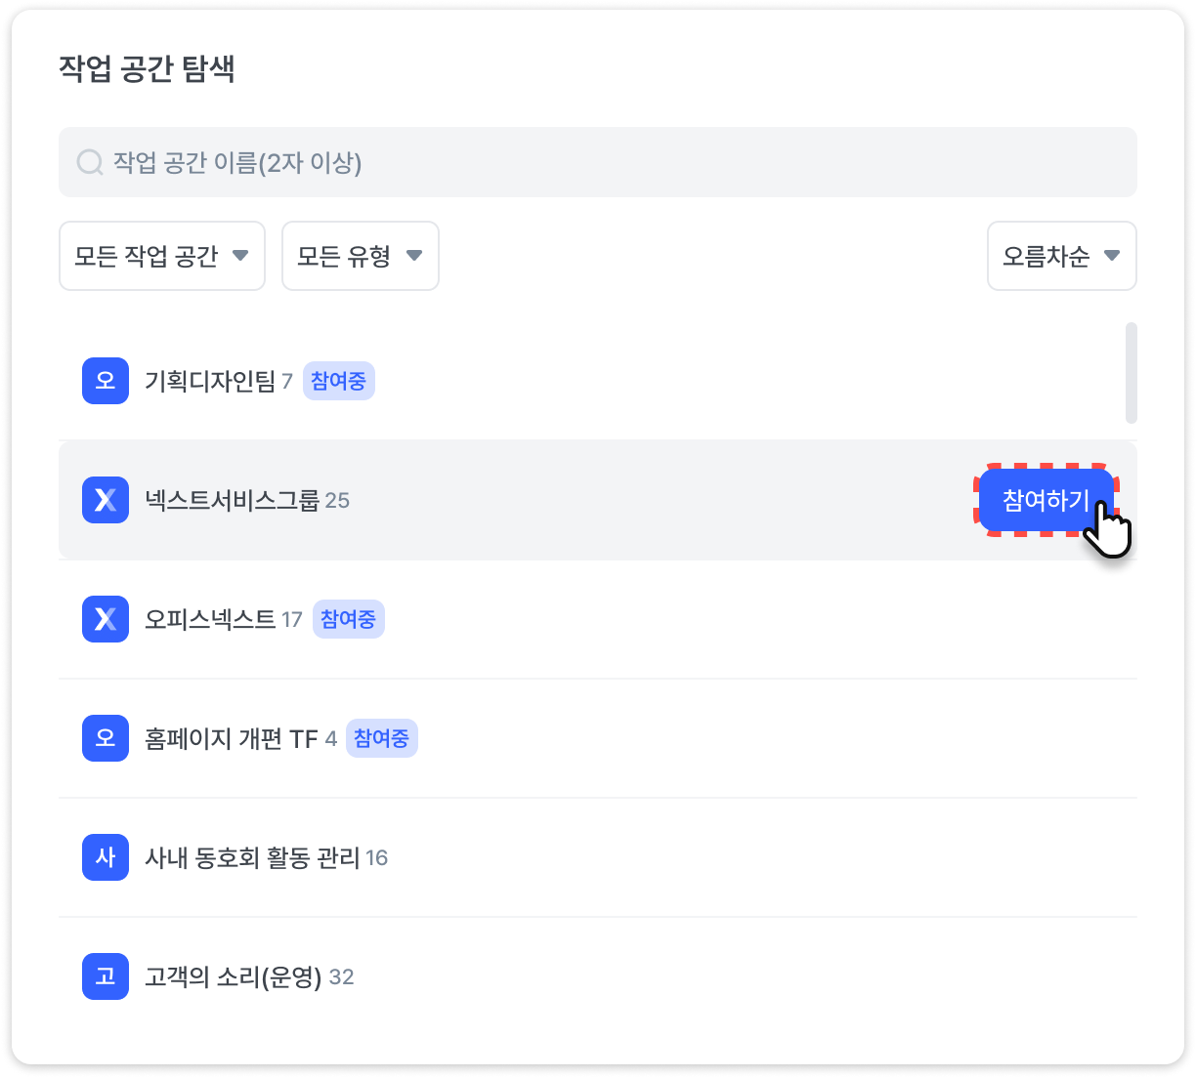Expand the 모든 유형 filter dropdown
This screenshot has width=1196, height=1078.
(360, 256)
